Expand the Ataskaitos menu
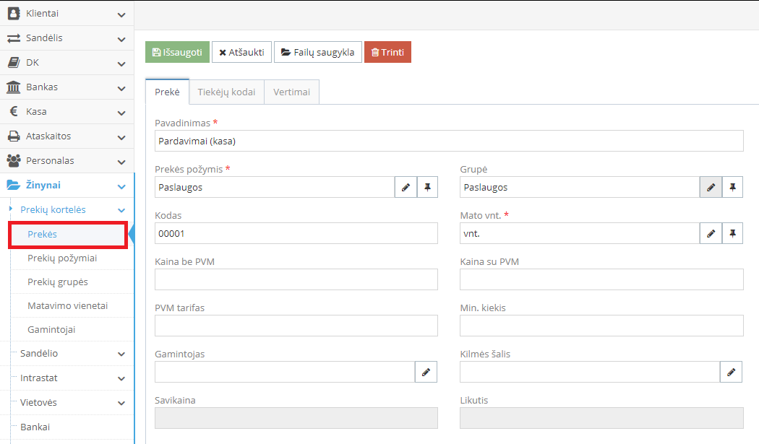The image size is (759, 444). pyautogui.click(x=67, y=136)
